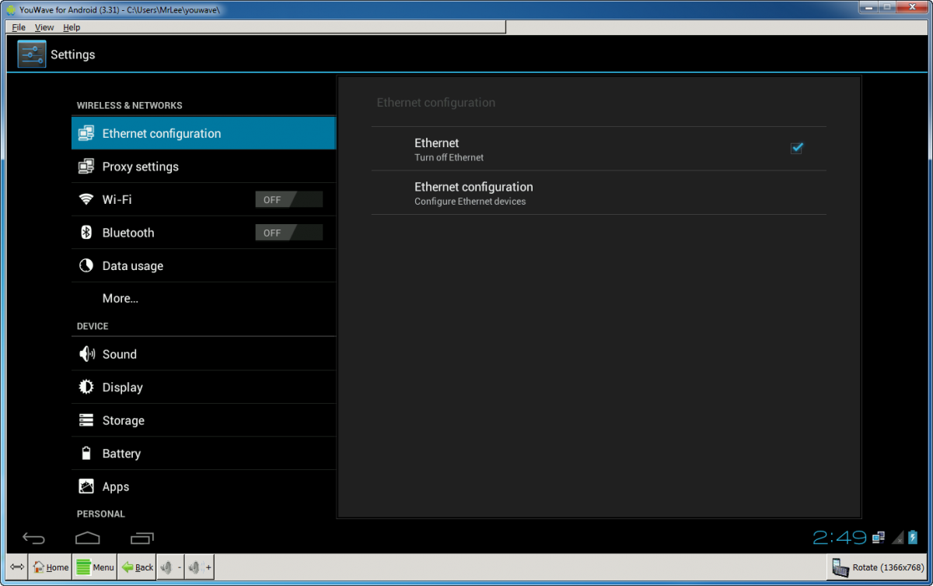Screen dimensions: 933x586
Task: Toggle the Bluetooth OFF switch
Action: point(288,233)
